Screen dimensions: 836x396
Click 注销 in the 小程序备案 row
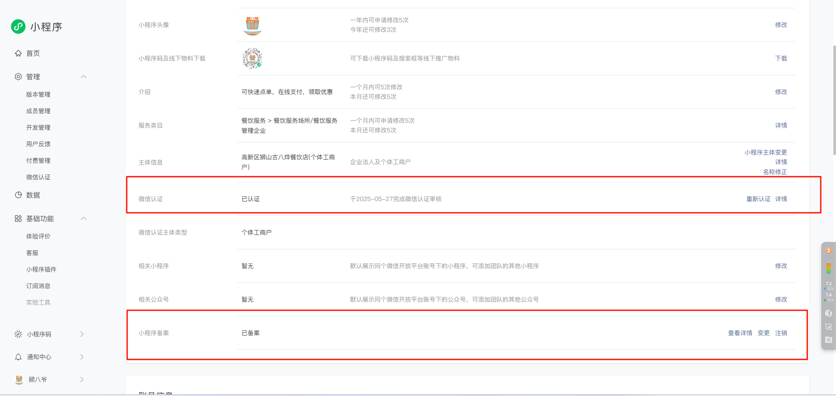[x=781, y=333]
